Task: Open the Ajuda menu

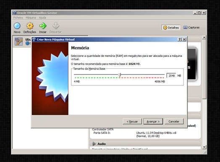Action: click(42, 18)
